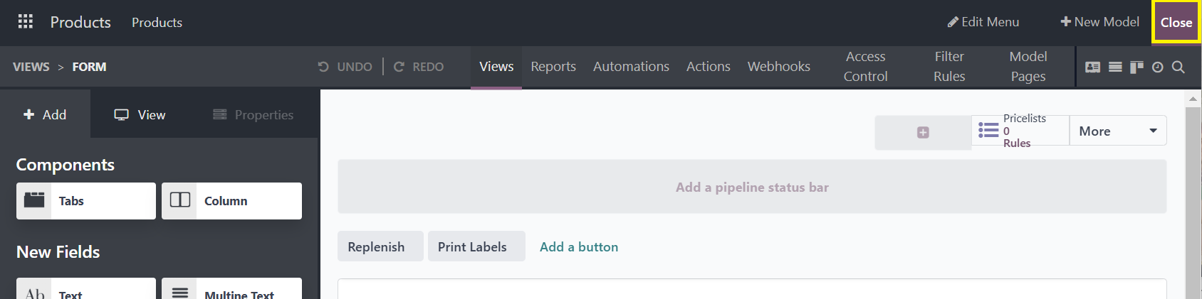Open the Pricelists Rules stat button
Viewport: 1202px width, 299px height.
1020,131
